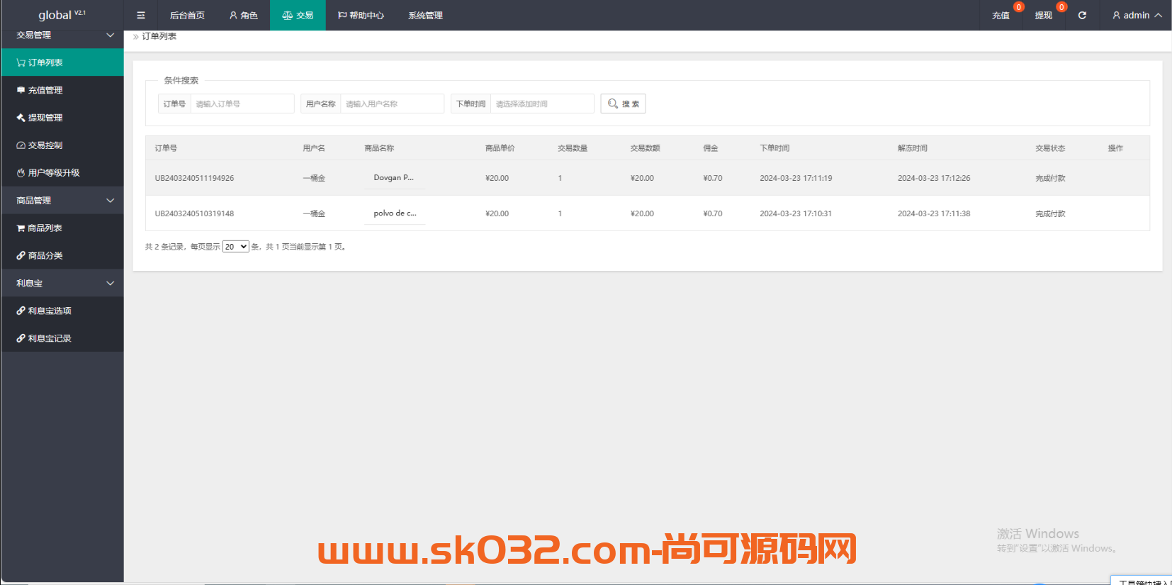Click order time 2024-03-23 17:11:19

coord(796,178)
